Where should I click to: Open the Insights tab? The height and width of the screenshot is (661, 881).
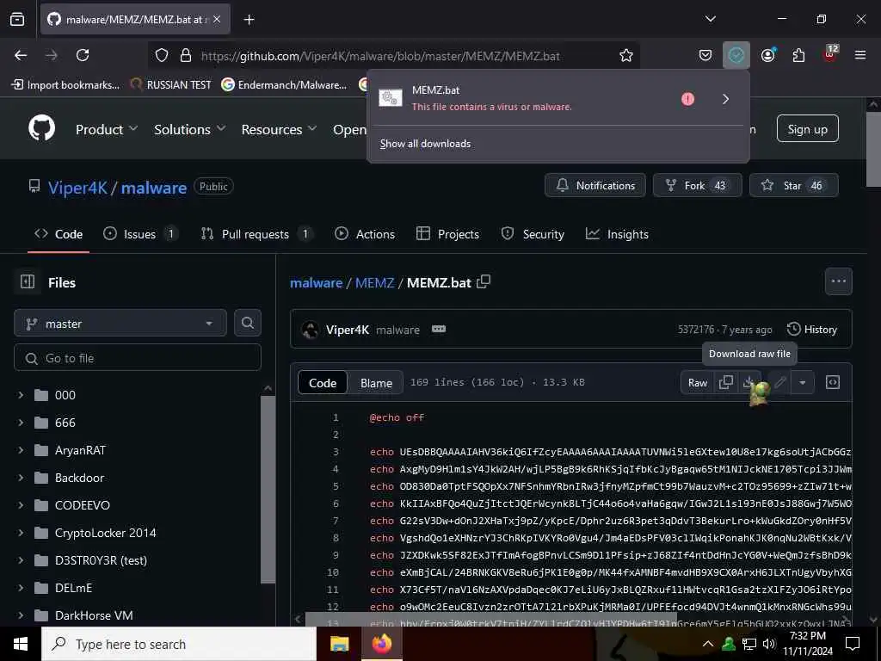[617, 234]
